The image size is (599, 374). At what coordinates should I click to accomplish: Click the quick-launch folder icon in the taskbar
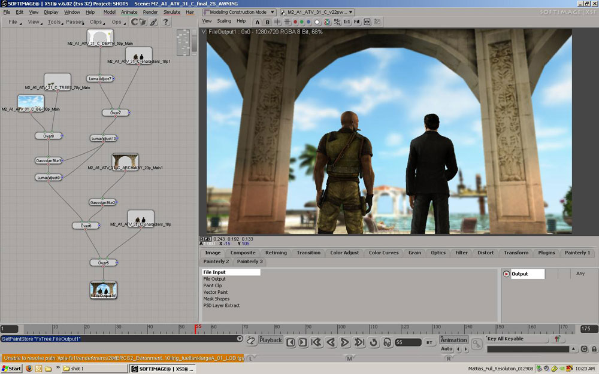click(x=48, y=369)
